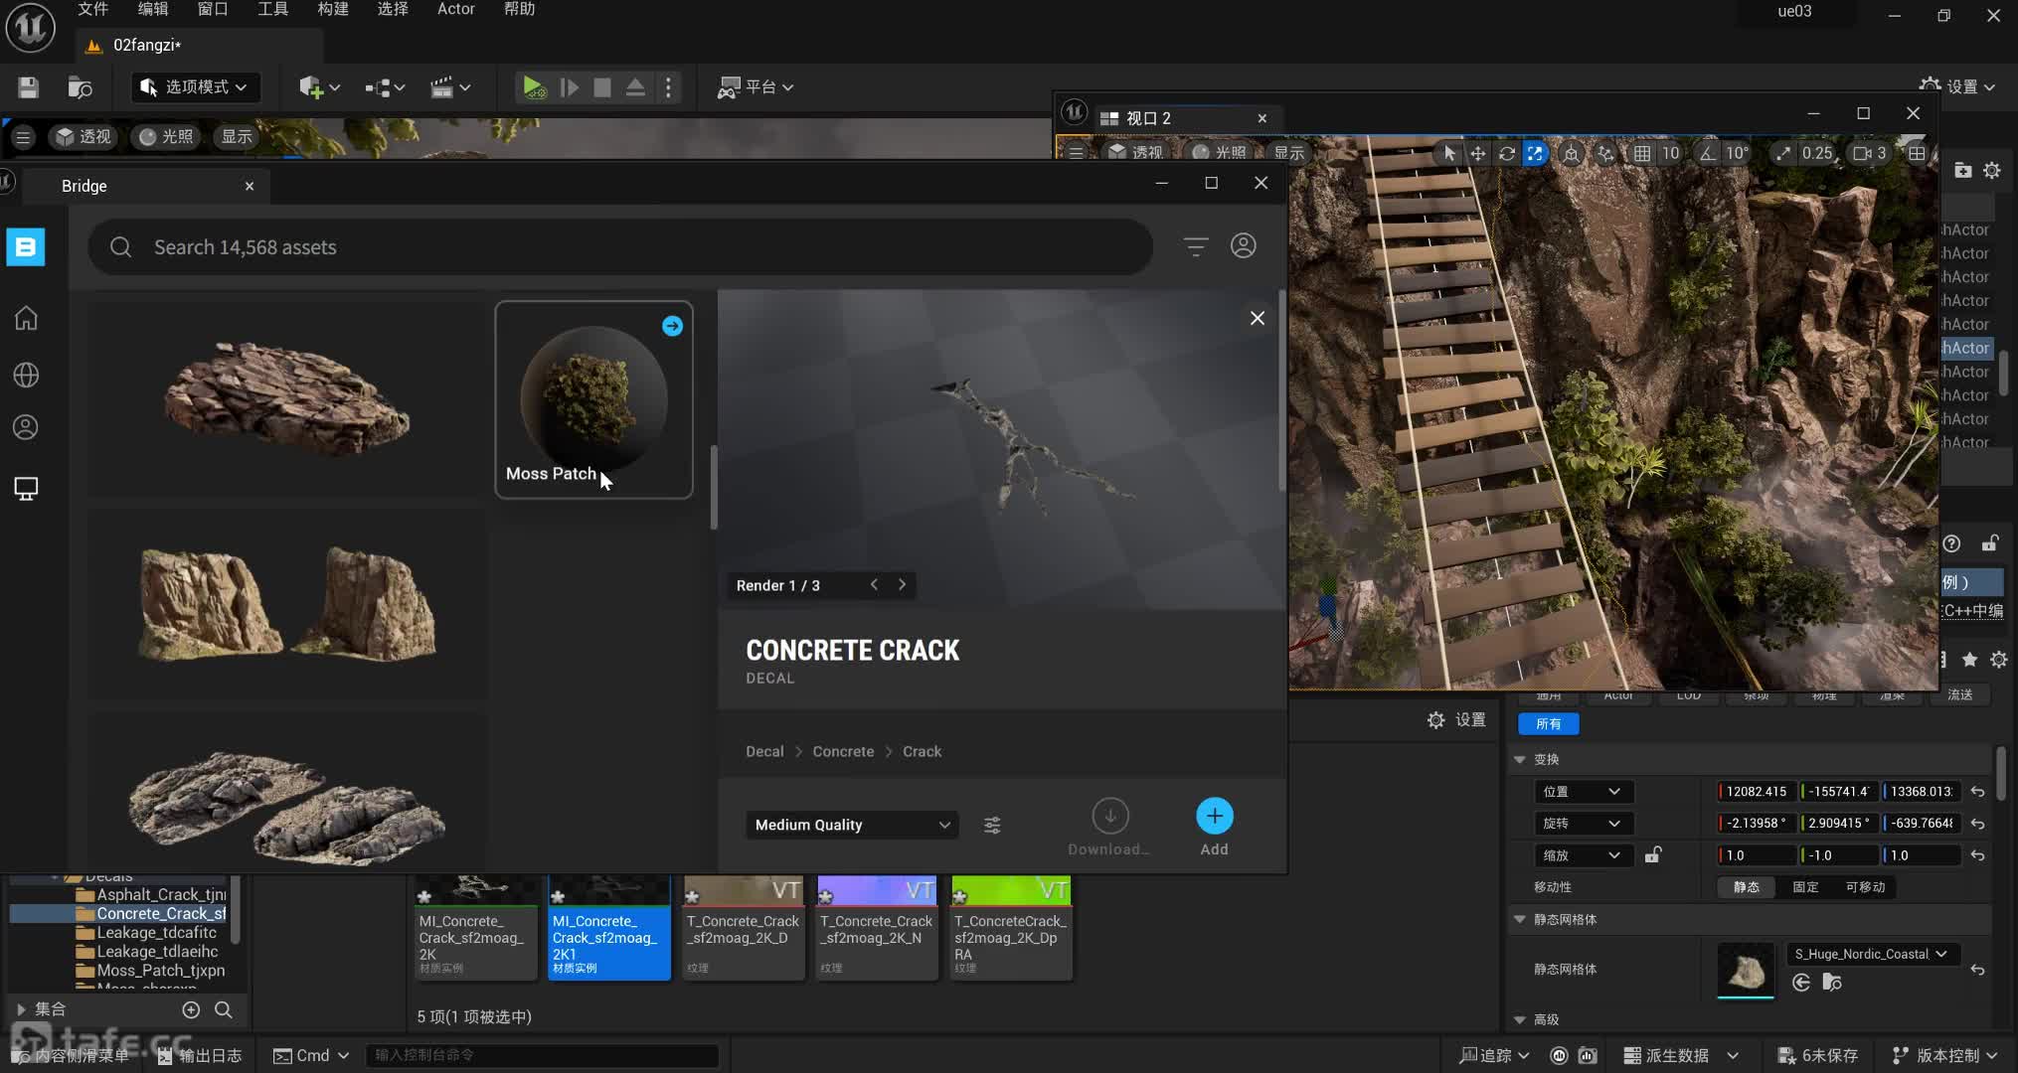This screenshot has height=1073, width=2018.
Task: Select the pointer select tool in Viewport 2
Action: (1449, 153)
